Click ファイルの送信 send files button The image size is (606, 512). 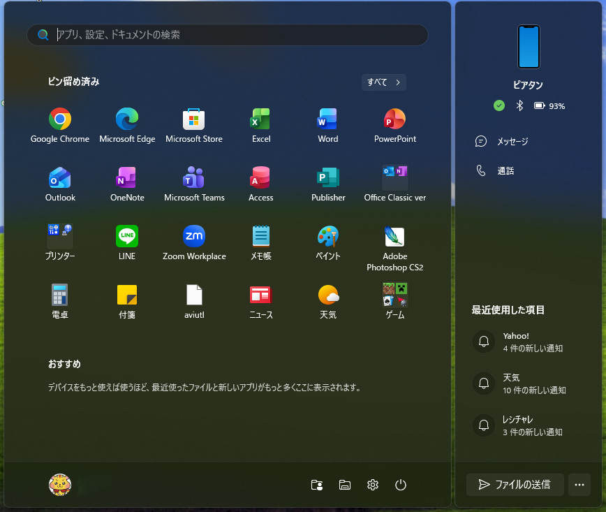(515, 485)
